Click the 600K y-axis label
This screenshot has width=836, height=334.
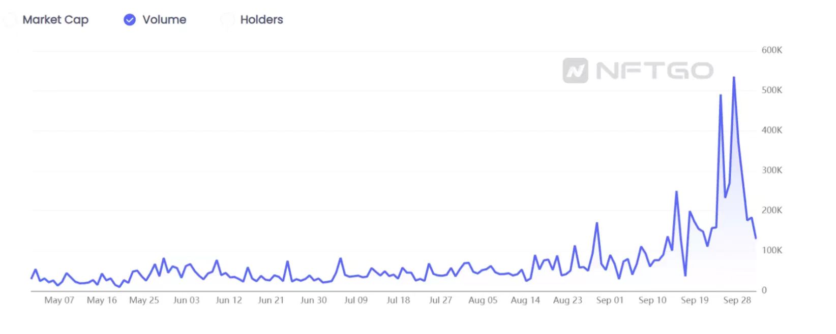pyautogui.click(x=772, y=50)
